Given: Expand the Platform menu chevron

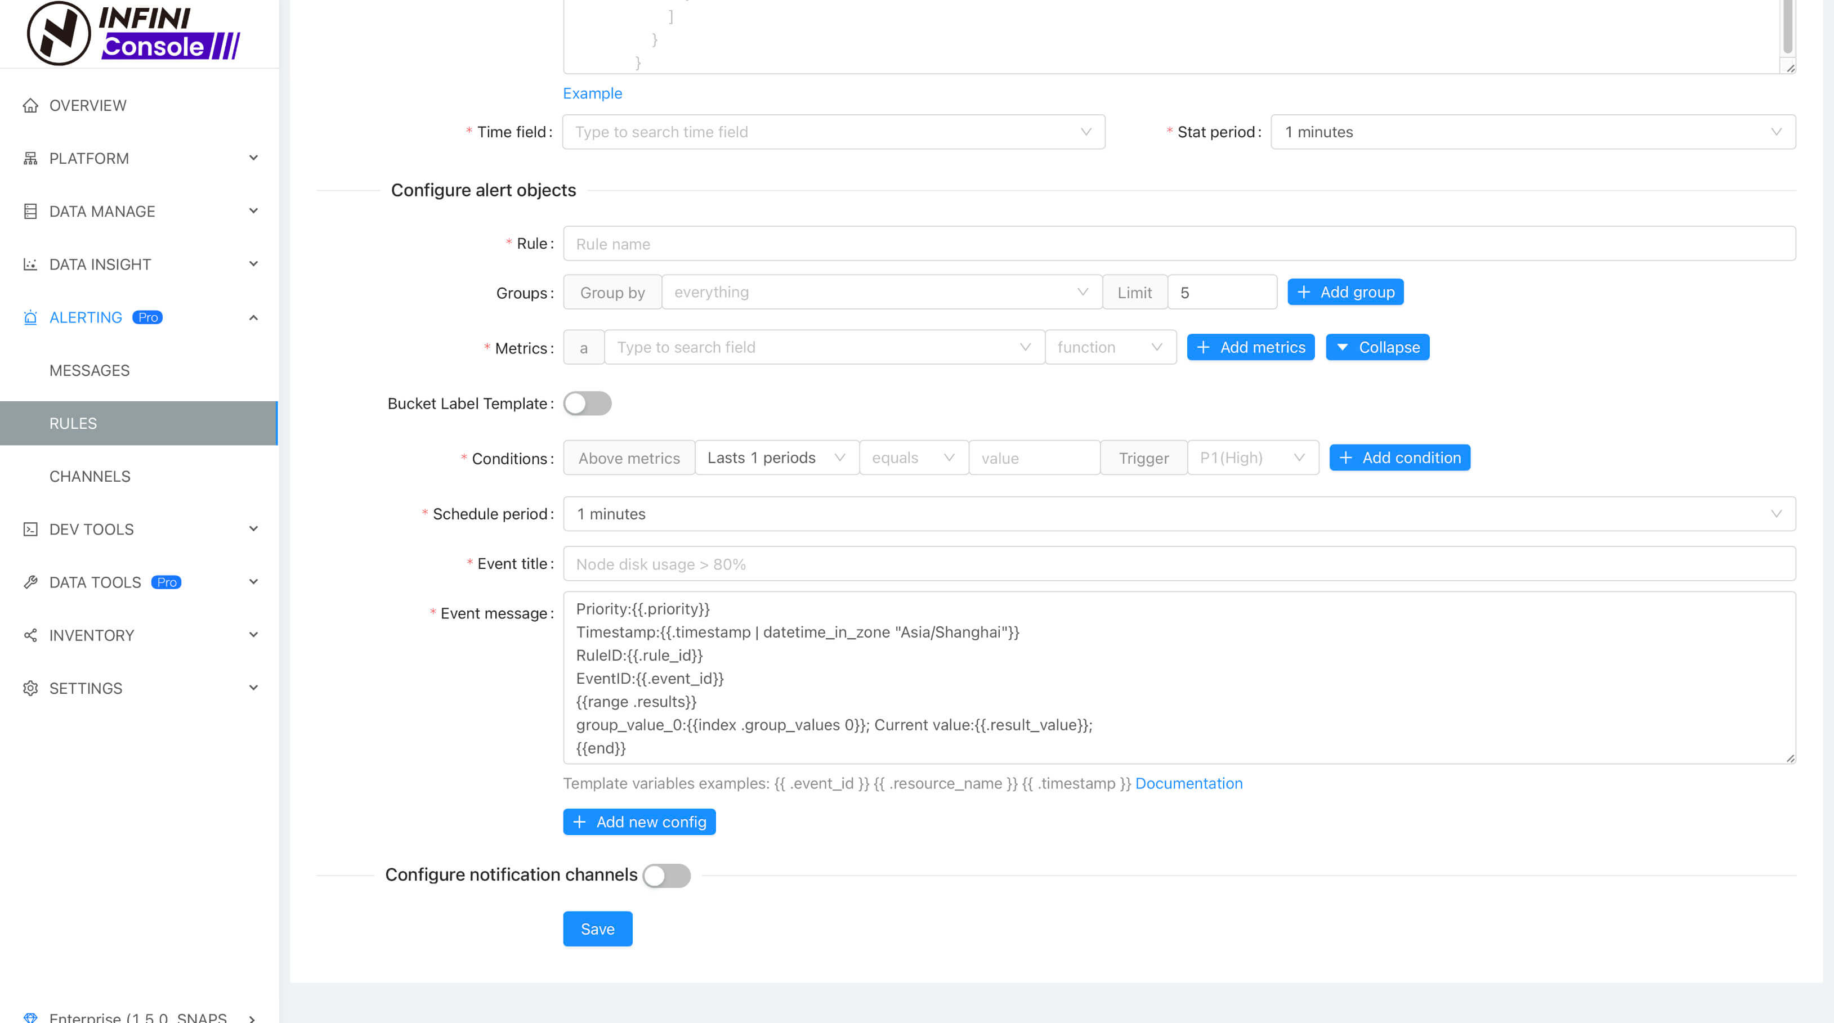Looking at the screenshot, I should point(253,158).
